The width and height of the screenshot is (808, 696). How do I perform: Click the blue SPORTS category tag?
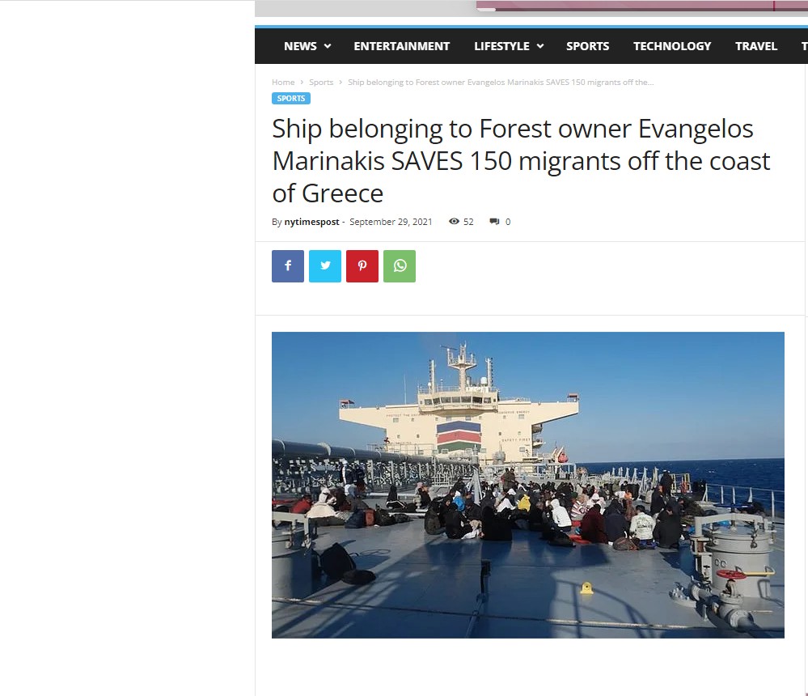[291, 99]
